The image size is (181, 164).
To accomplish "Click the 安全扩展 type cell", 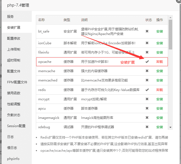I will 70,31.
